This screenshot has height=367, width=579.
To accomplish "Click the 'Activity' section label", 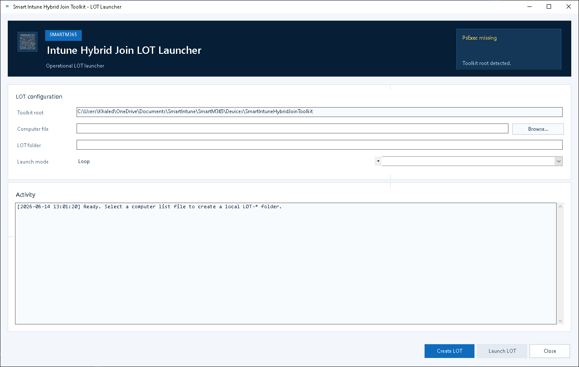I will (x=25, y=195).
